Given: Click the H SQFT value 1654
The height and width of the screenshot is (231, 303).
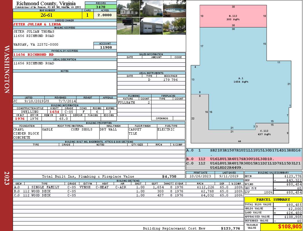Looking at the screenshot, I should 54,112.
